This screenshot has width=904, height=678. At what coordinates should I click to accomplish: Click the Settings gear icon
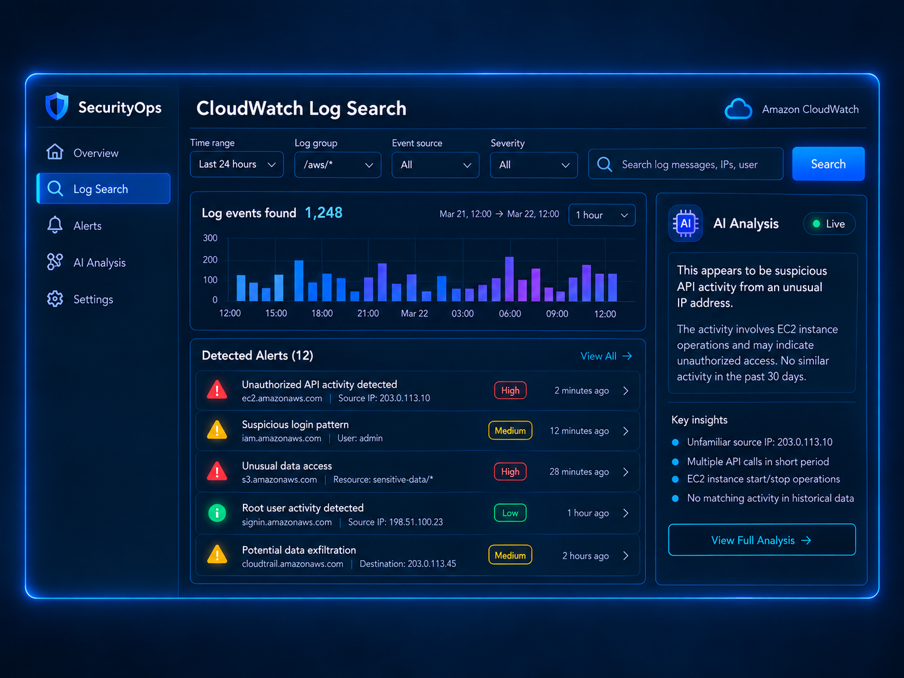[55, 298]
